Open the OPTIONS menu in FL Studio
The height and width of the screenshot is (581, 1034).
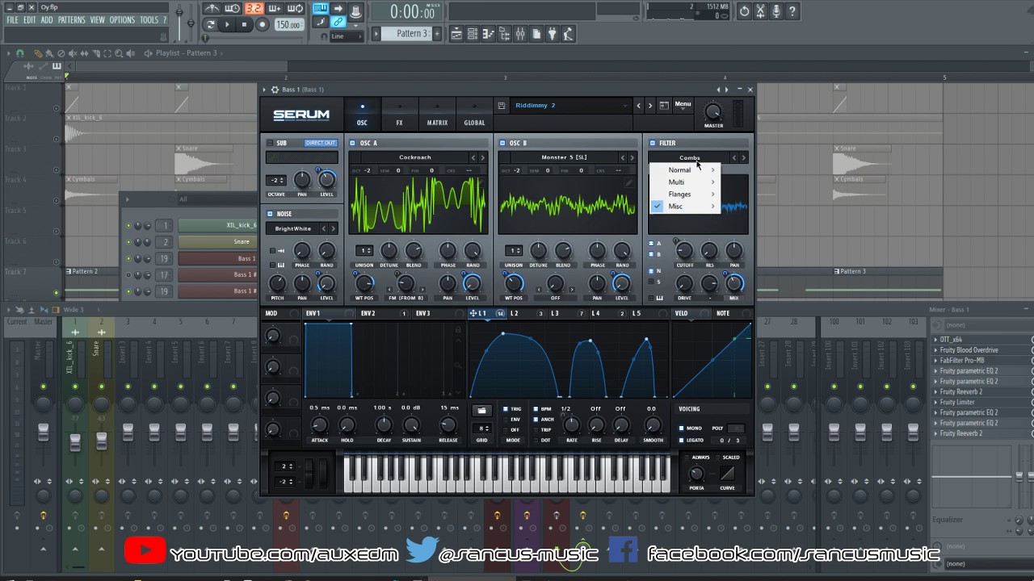tap(122, 20)
